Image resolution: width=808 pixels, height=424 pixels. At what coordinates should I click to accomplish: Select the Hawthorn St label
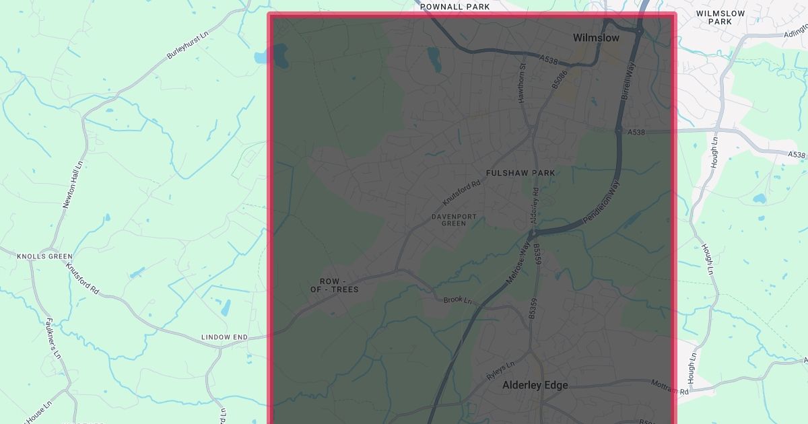point(522,83)
